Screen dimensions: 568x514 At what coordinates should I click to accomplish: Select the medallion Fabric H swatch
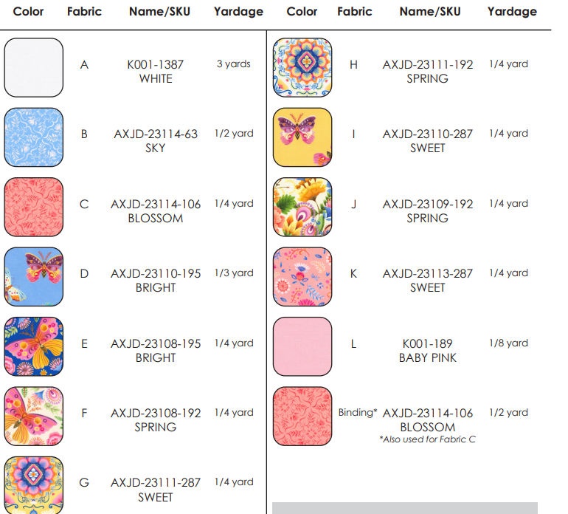(x=302, y=67)
